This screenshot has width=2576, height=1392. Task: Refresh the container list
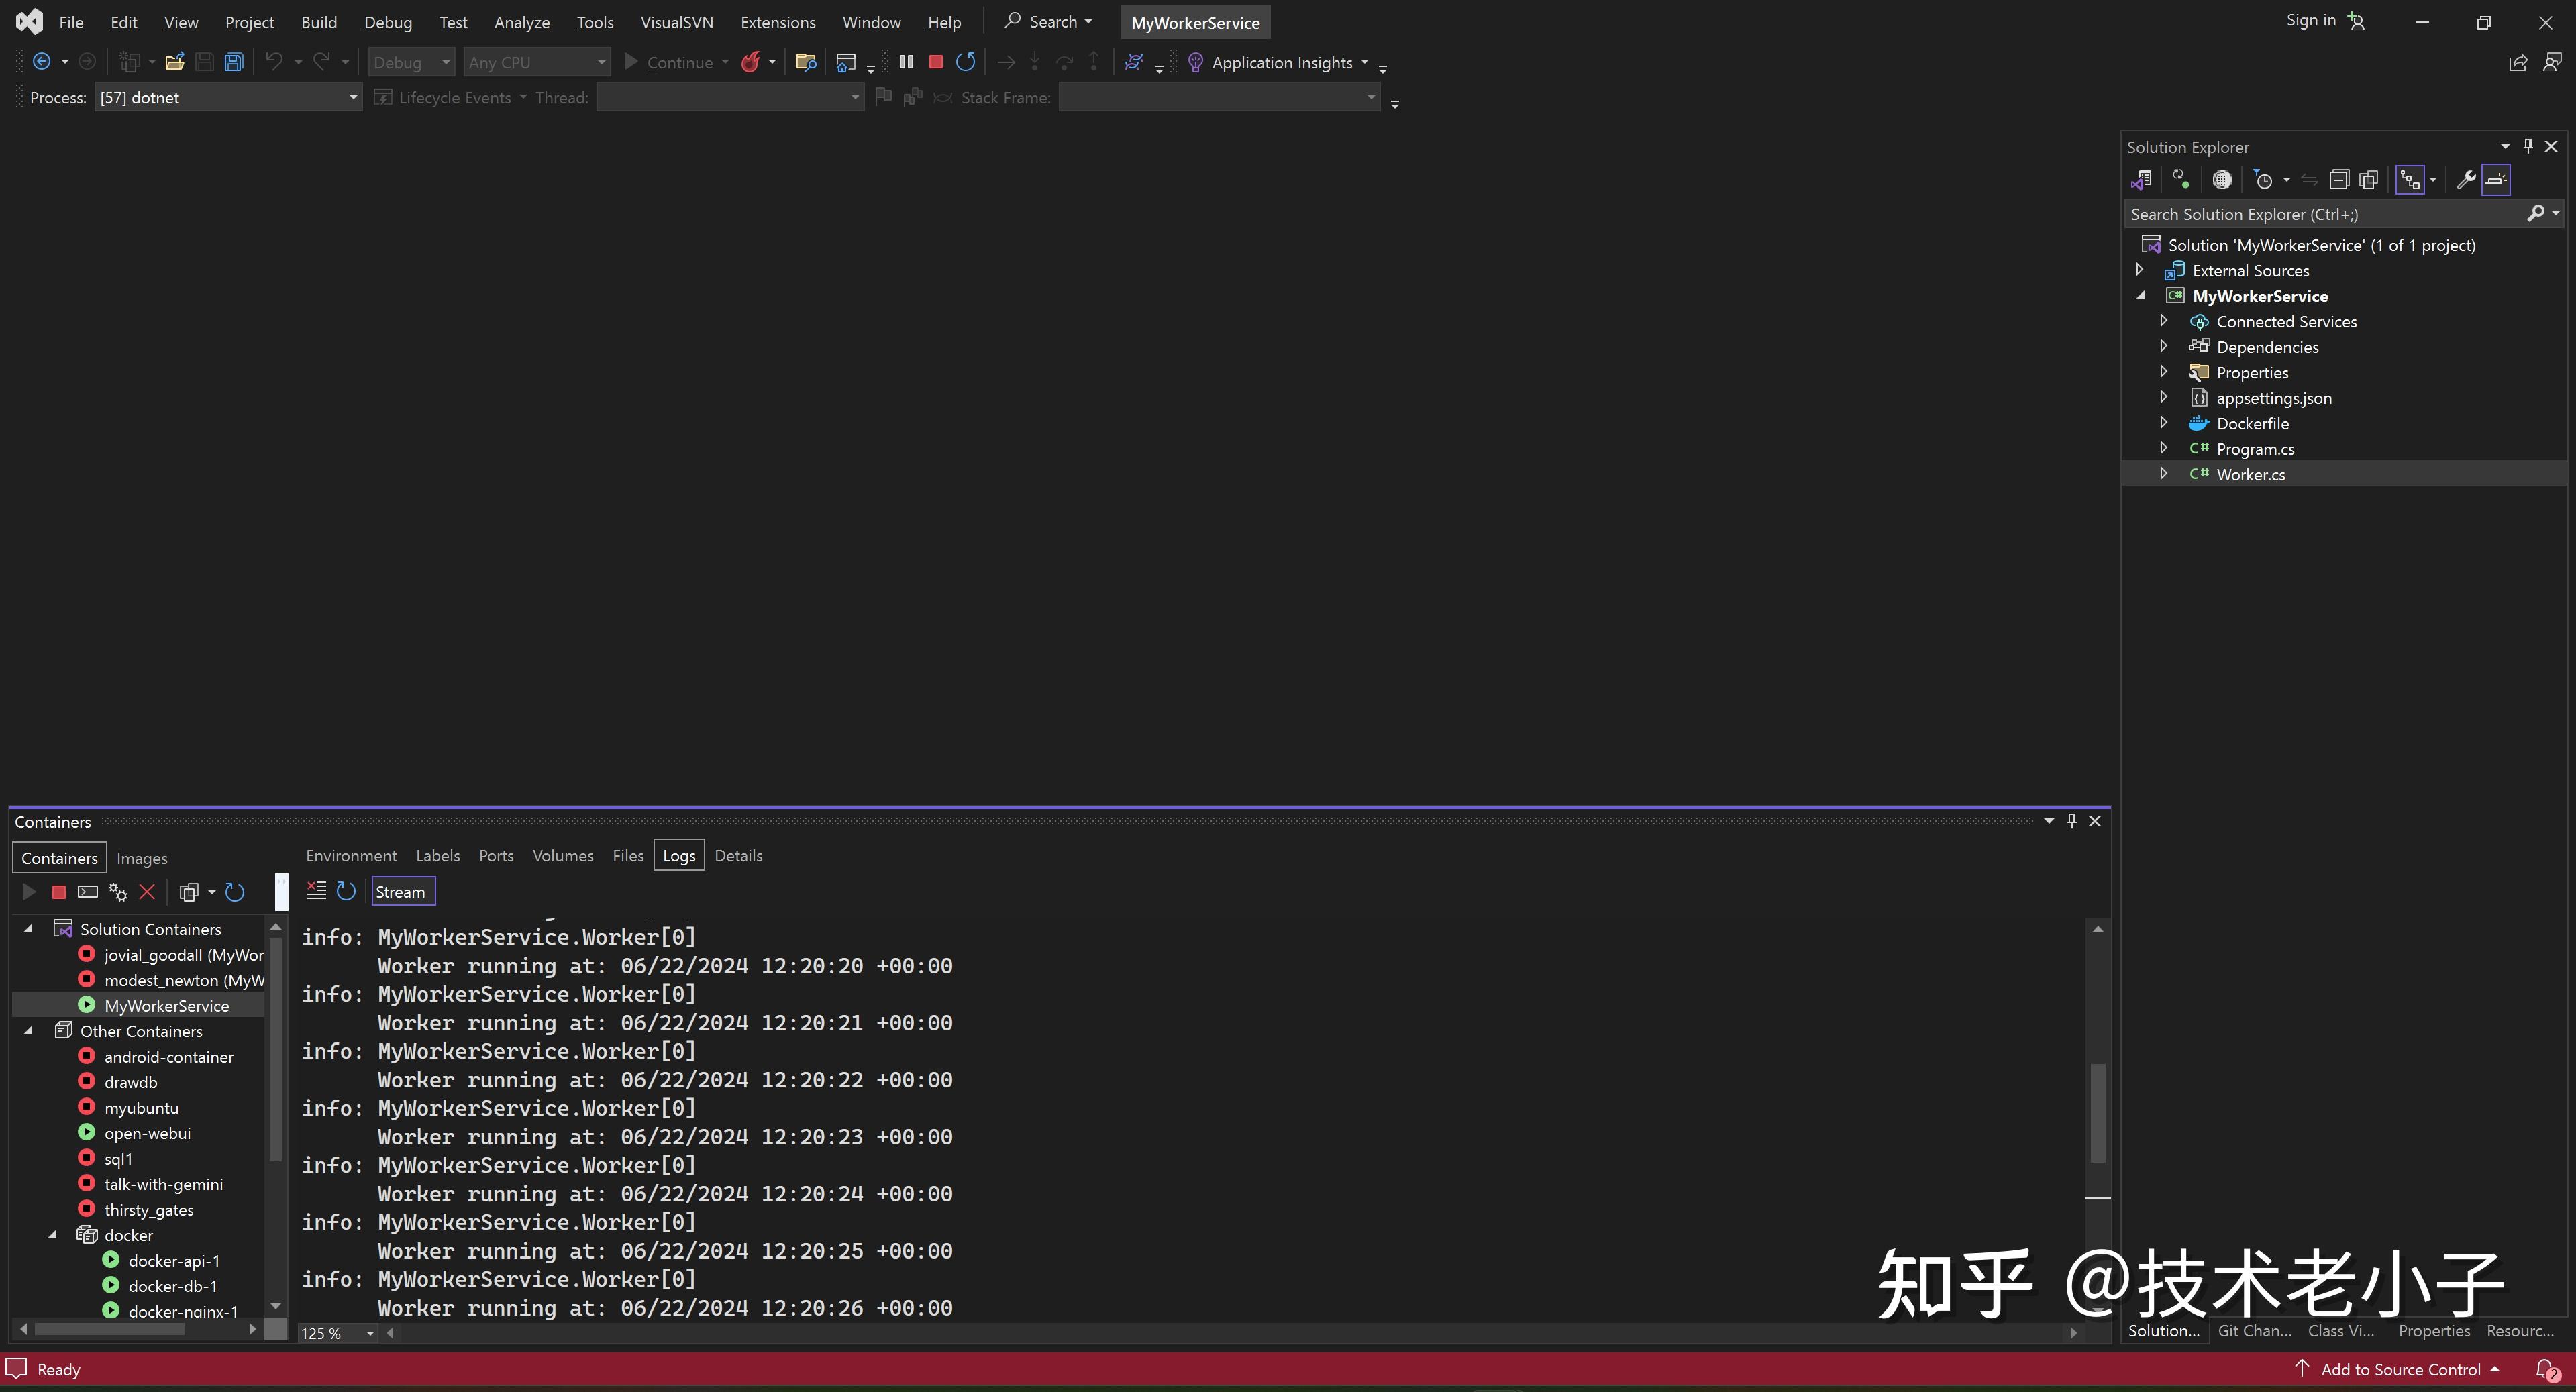pos(235,892)
